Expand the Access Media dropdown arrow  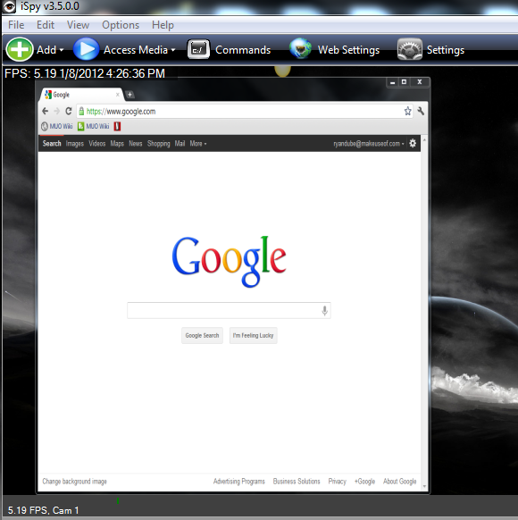173,50
